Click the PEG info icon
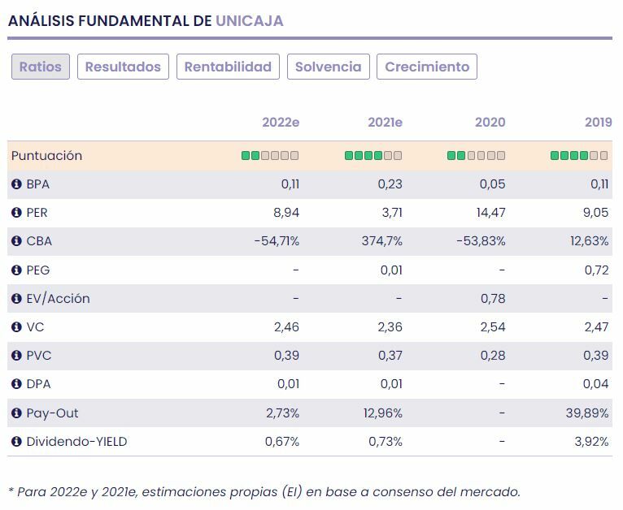Viewport: 623px width, 510px height. tap(16, 270)
